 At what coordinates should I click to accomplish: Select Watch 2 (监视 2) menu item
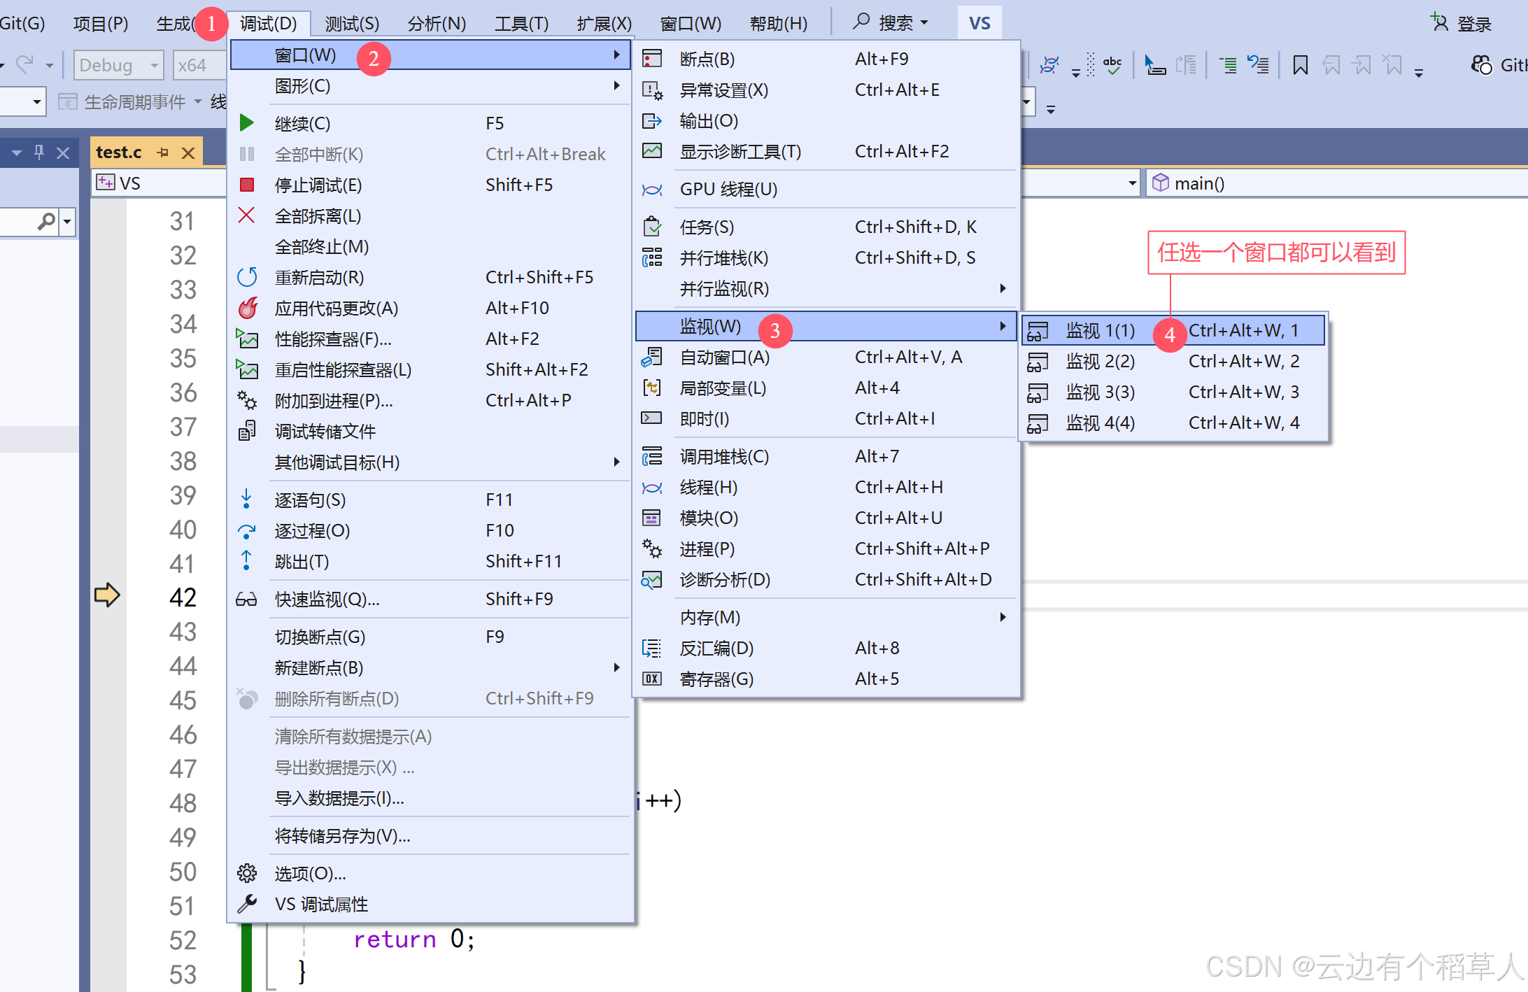coord(1100,361)
